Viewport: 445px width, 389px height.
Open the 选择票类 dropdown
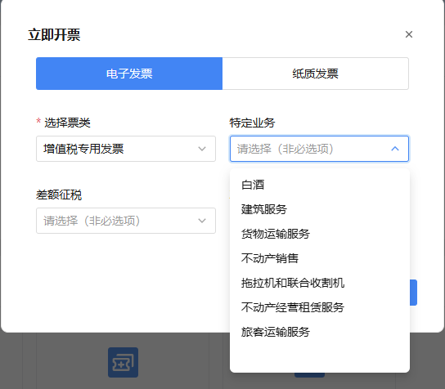pyautogui.click(x=126, y=149)
